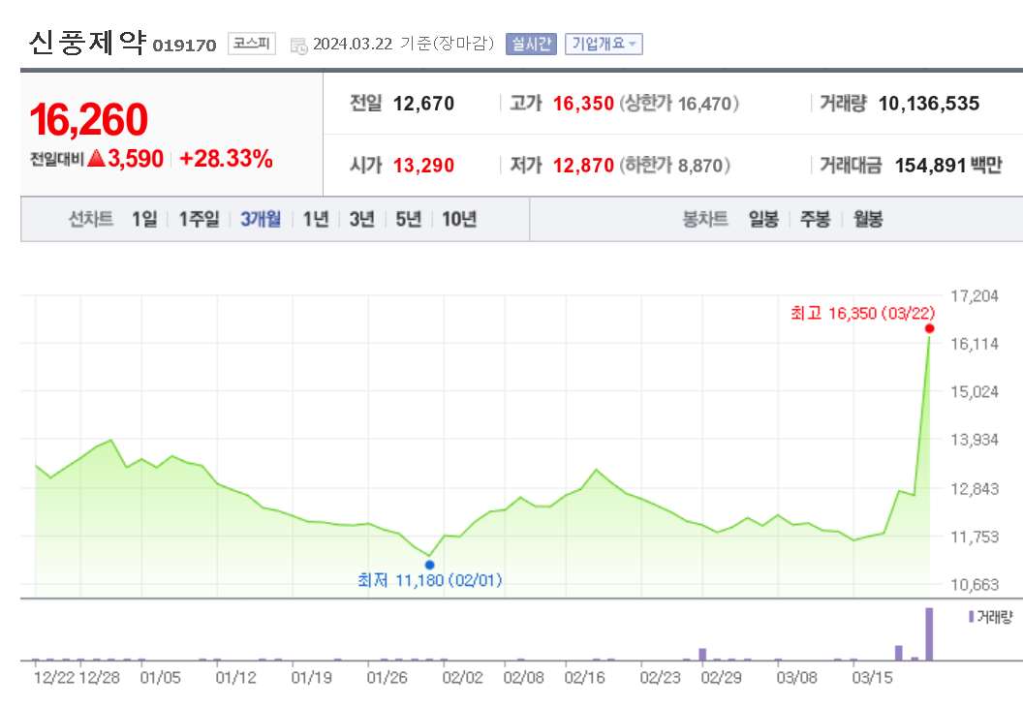Click the 최저 11,180 (02/01) label
The image size is (1023, 707).
pos(430,580)
